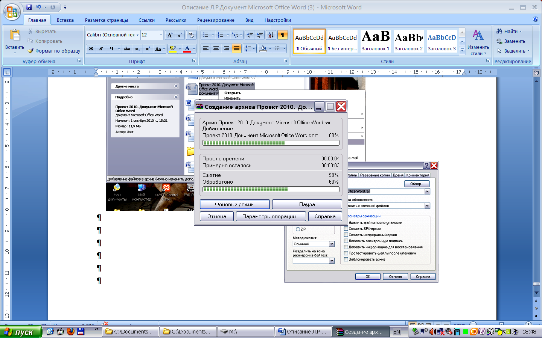
Task: Align text left in Абзац group
Action: click(x=206, y=48)
